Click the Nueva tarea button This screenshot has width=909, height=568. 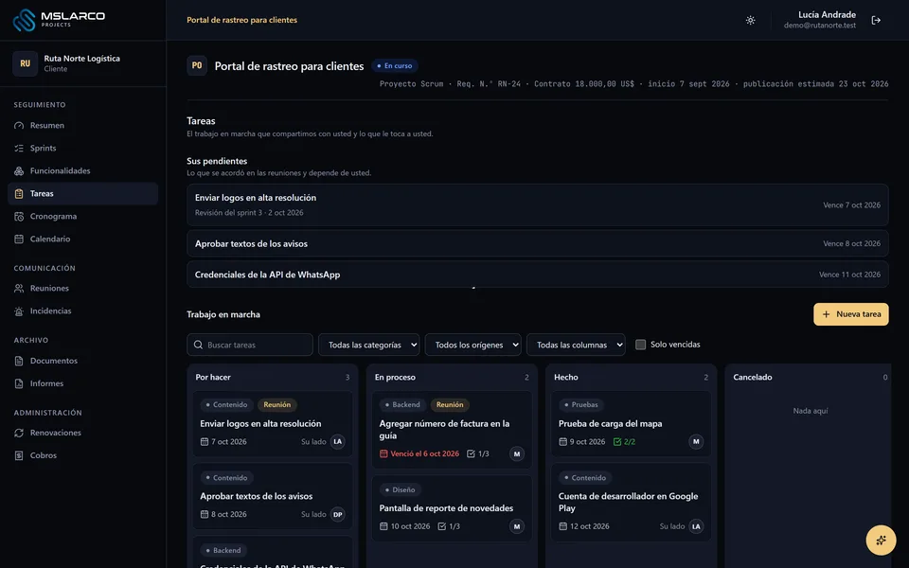[850, 314]
